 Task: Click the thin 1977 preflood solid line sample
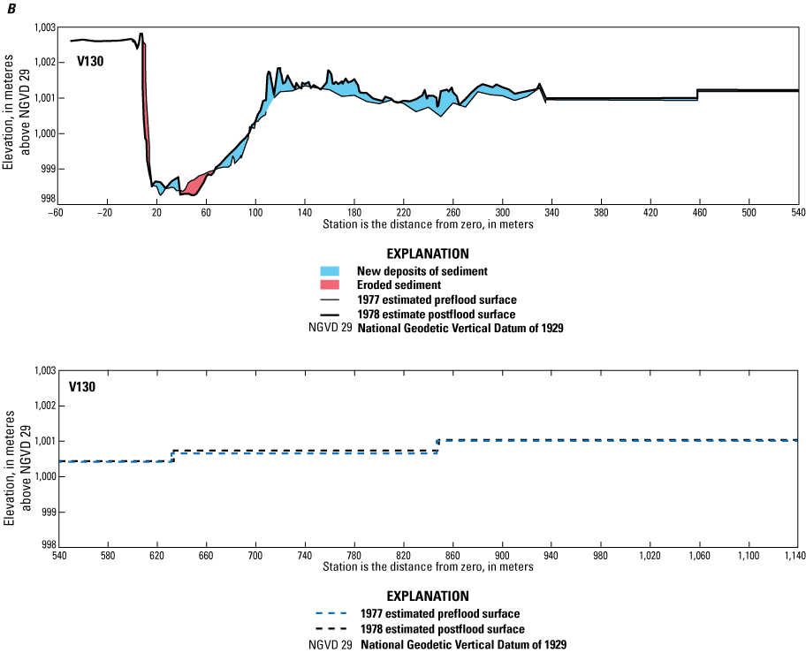[x=330, y=300]
